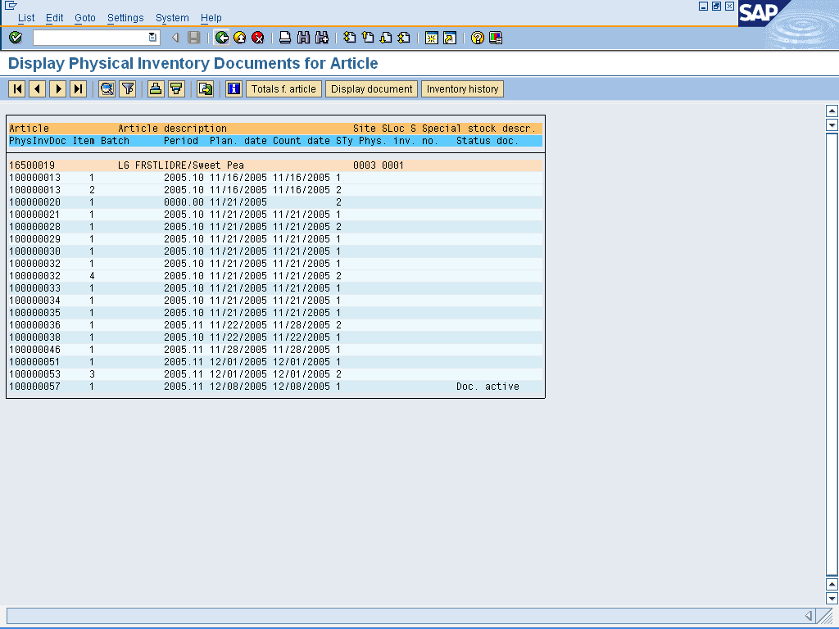
Task: Select article number 16500019
Action: coord(32,165)
